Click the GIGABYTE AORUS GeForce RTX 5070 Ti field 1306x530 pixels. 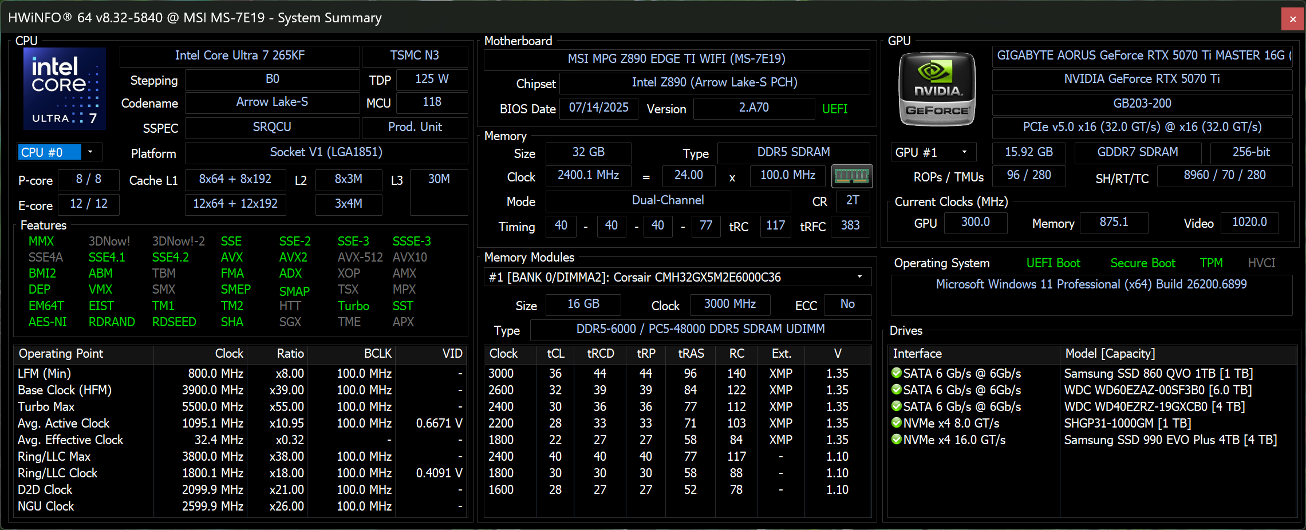1142,56
